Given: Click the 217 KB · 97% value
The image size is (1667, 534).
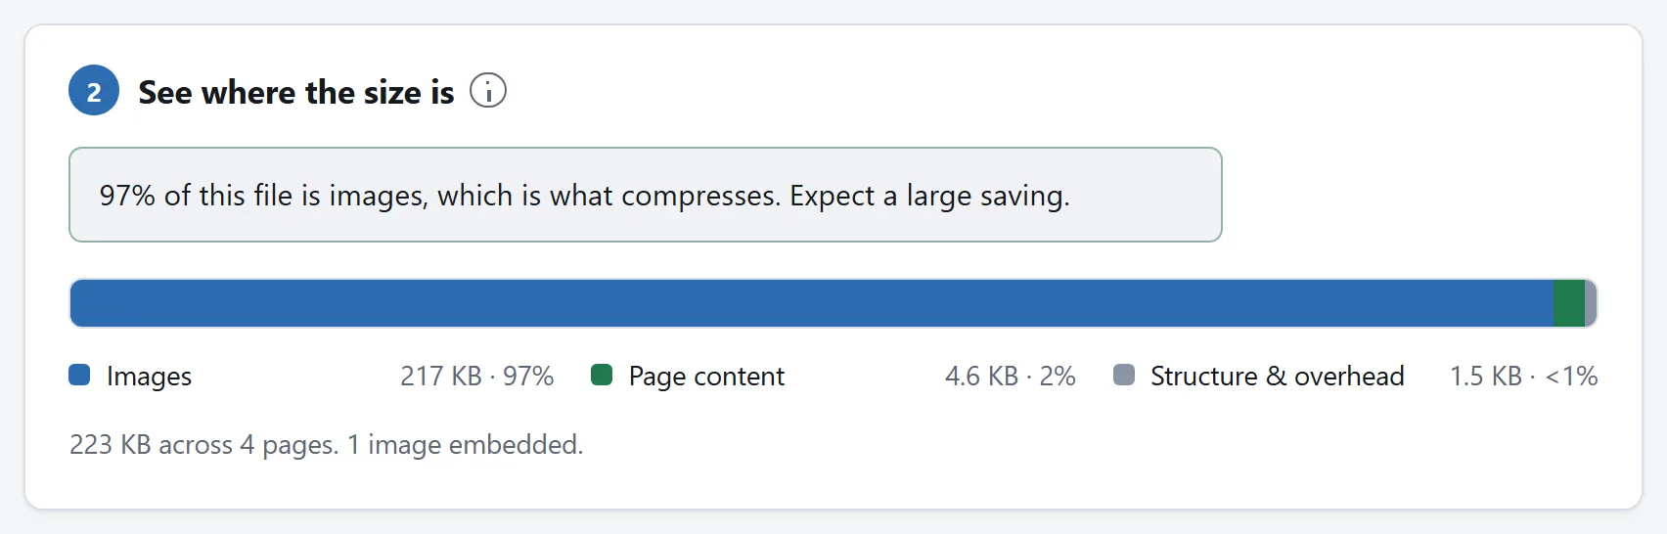Looking at the screenshot, I should point(476,377).
